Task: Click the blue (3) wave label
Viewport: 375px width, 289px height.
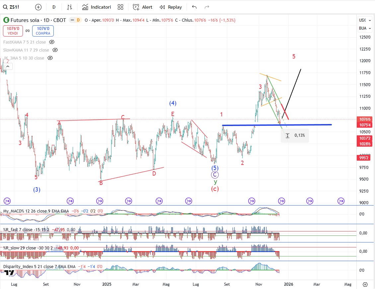Action: [x=37, y=190]
